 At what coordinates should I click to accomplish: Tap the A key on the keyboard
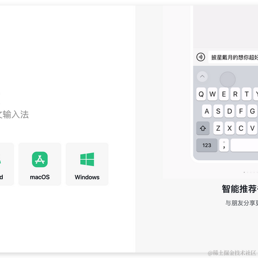click(x=207, y=111)
